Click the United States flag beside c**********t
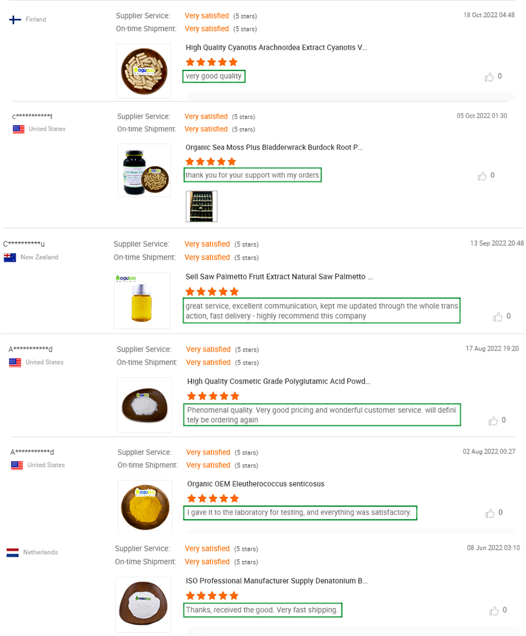 (x=18, y=129)
